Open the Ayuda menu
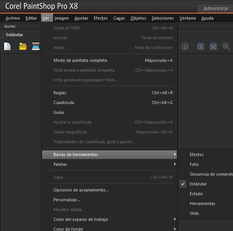Screen dimensions: 233x231 click(x=207, y=18)
